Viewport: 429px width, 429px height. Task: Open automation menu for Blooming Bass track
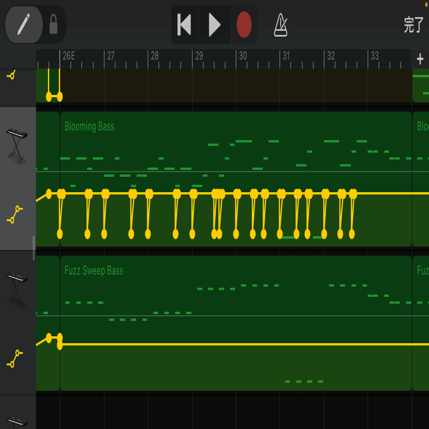click(15, 214)
